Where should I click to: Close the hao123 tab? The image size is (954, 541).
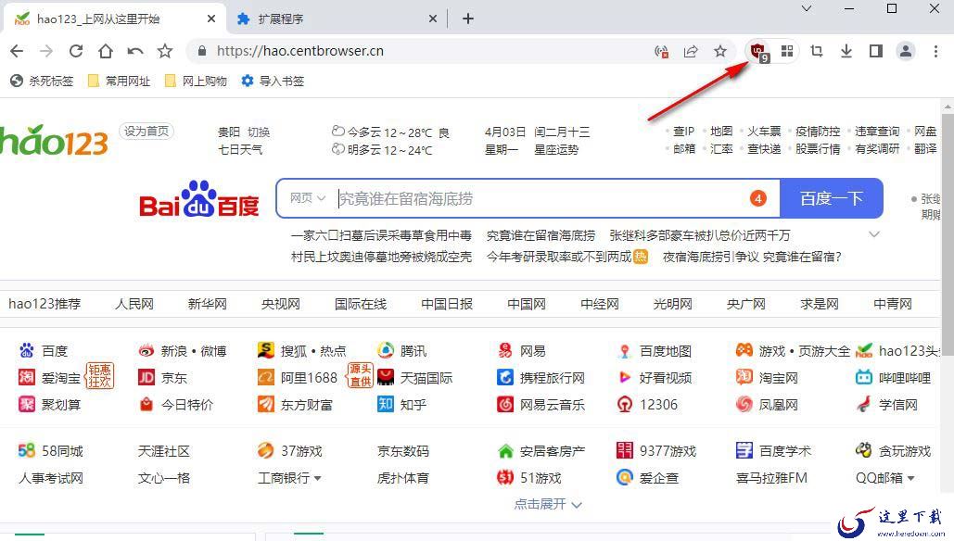pos(211,19)
